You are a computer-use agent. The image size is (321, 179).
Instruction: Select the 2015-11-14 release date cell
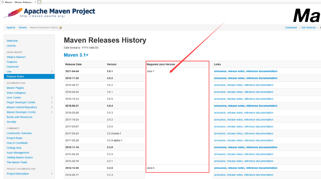pyautogui.click(x=72, y=147)
